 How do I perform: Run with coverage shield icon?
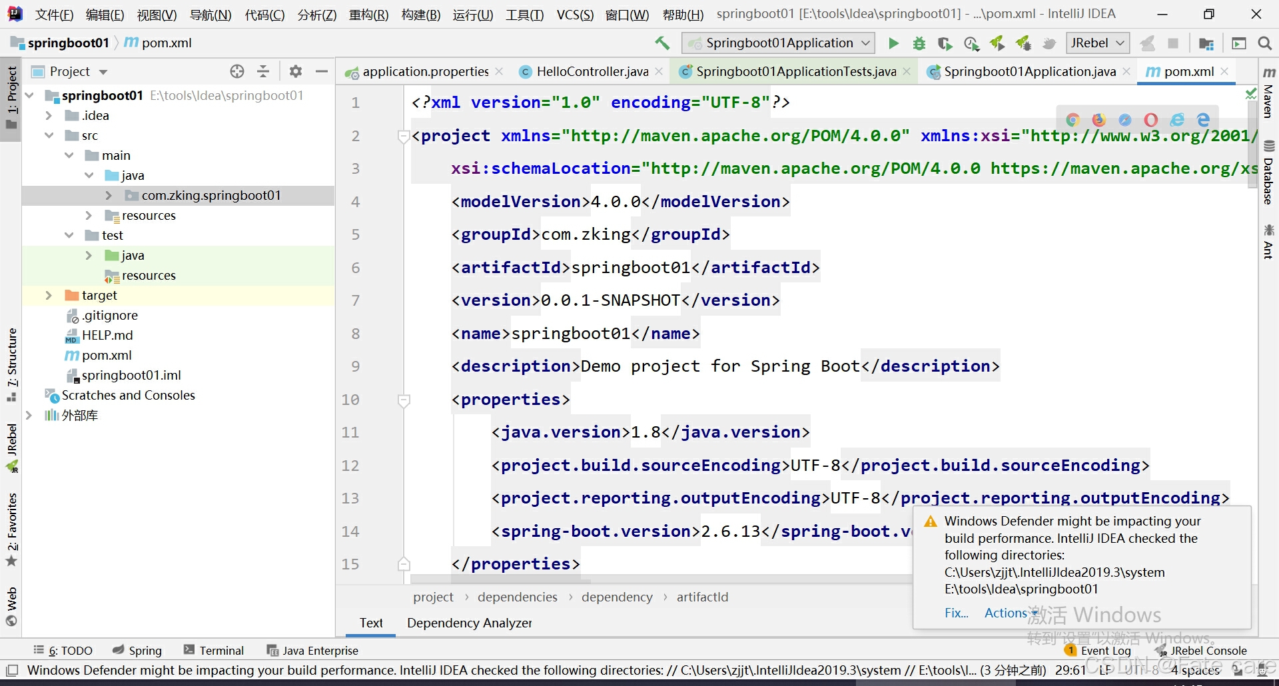(x=945, y=43)
